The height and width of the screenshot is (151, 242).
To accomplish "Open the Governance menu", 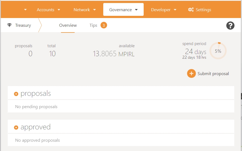I will [x=123, y=10].
